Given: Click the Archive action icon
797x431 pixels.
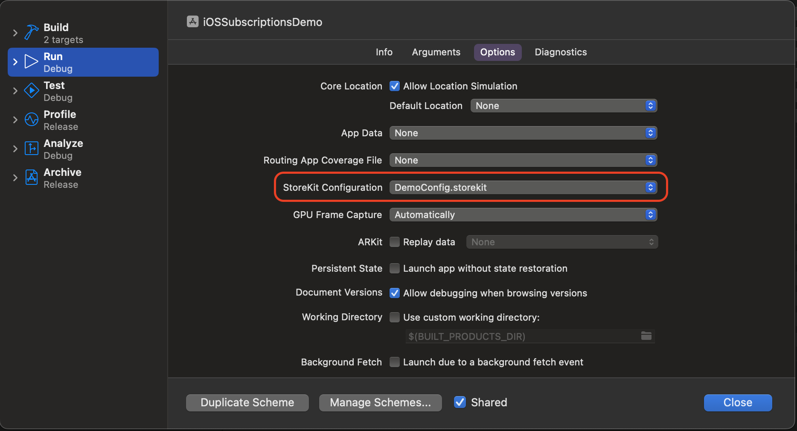Looking at the screenshot, I should tap(31, 178).
